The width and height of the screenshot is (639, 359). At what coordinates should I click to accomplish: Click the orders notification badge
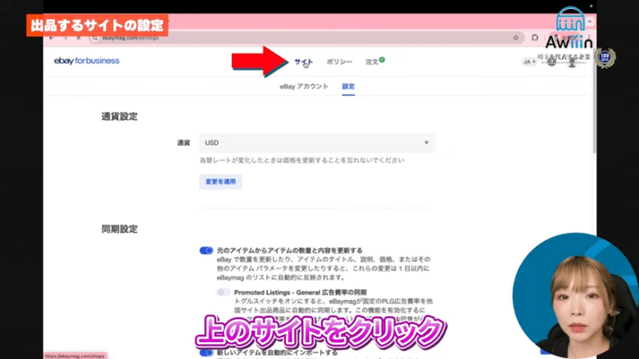[x=382, y=59]
